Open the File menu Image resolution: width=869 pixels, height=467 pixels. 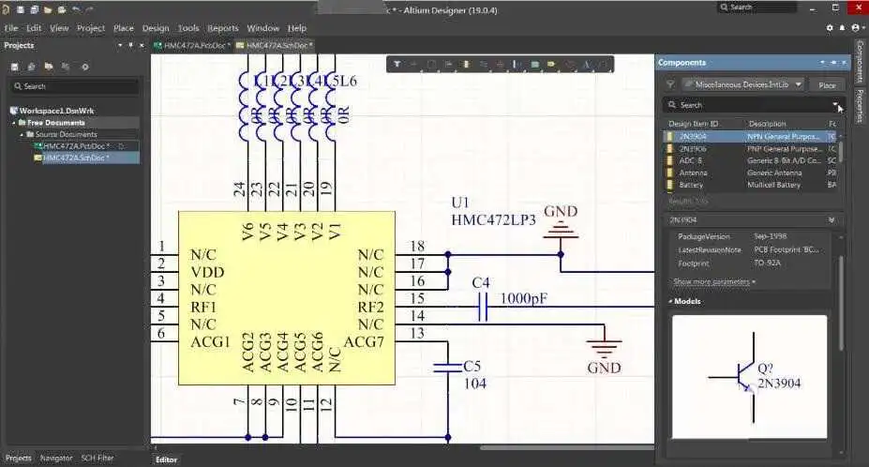(11, 28)
